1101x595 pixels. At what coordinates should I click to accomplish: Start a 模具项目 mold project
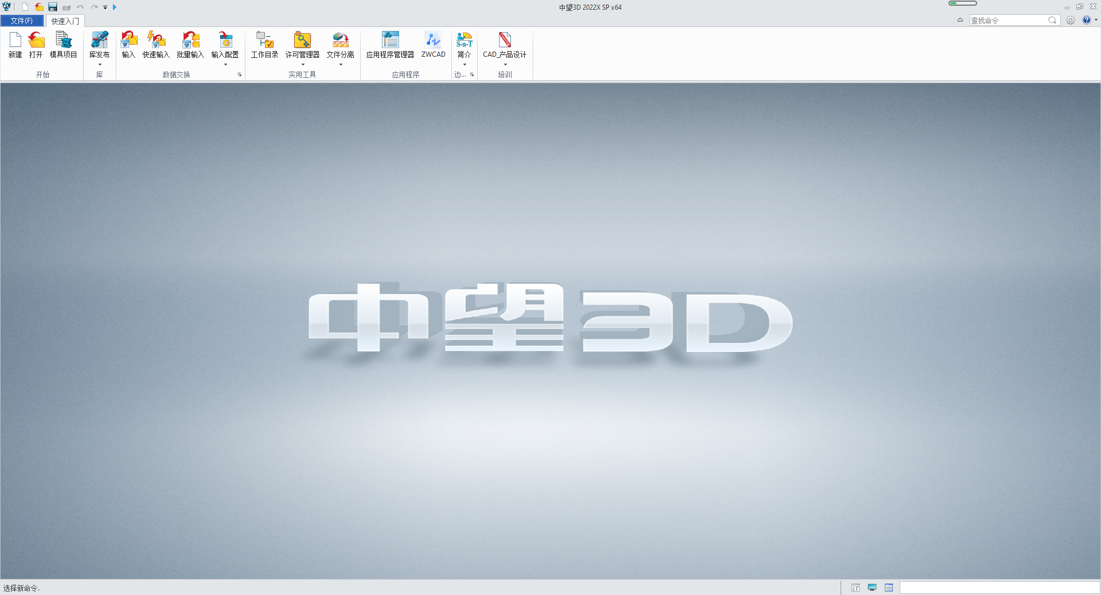coord(63,45)
